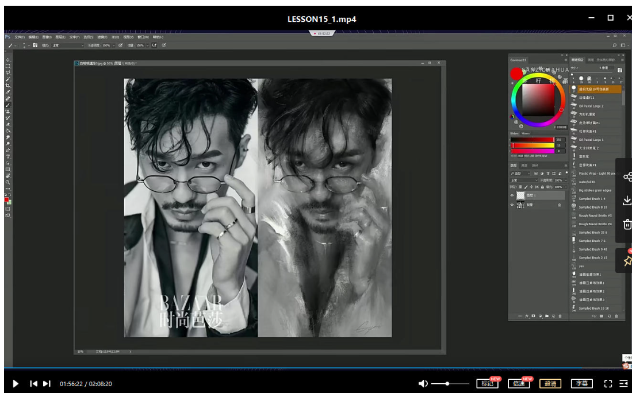Select the Pen tool
This screenshot has width=632, height=393.
7,150
